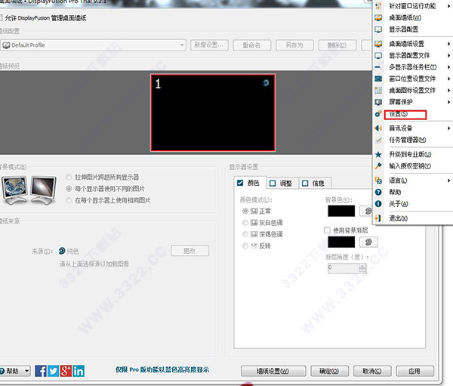
Task: Click the 重命名 button
Action: point(252,45)
